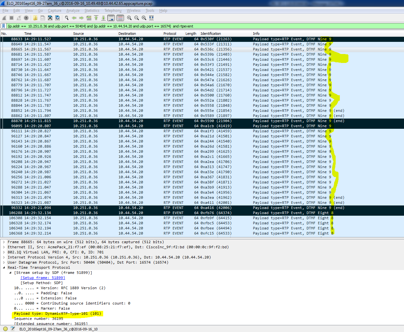The height and width of the screenshot is (332, 404).
Task: Sort packets by the Info column header
Action: [x=328, y=34]
